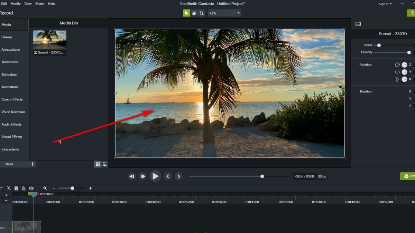The image size is (415, 233).
Task: Select the arrow Edit mode tool
Action: tap(186, 13)
